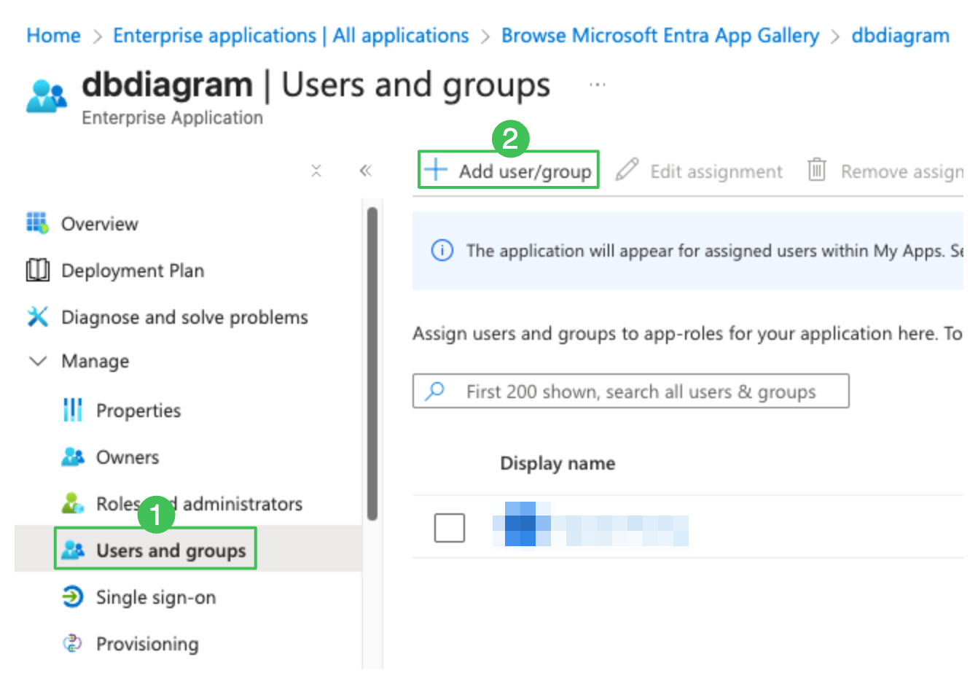This screenshot has height=684, width=978.
Task: Open the Single sign-on icon
Action: click(x=72, y=596)
